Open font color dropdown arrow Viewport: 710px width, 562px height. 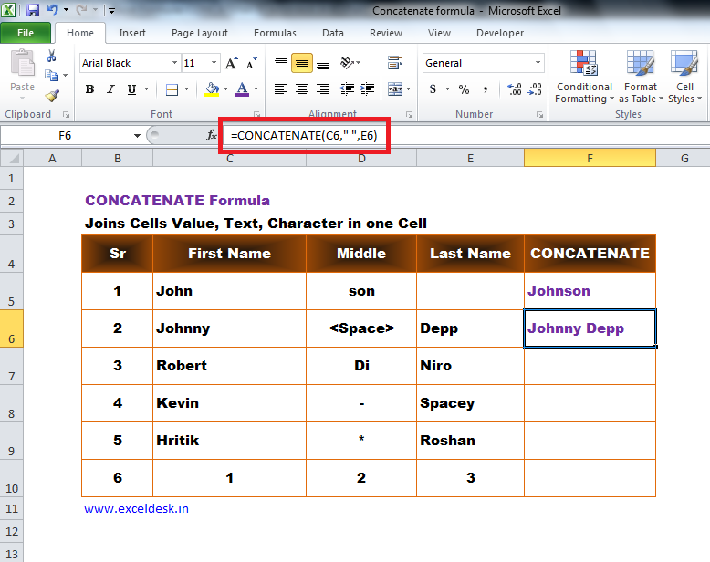[256, 89]
